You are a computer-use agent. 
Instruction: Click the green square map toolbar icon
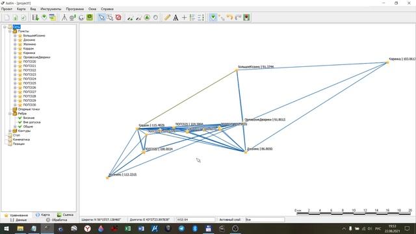click(x=90, y=18)
